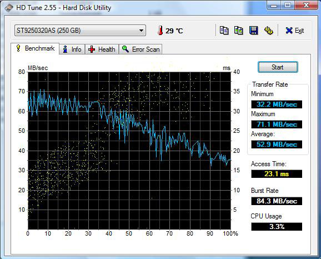Start the benchmark test
This screenshot has width=321, height=259.
pos(278,67)
